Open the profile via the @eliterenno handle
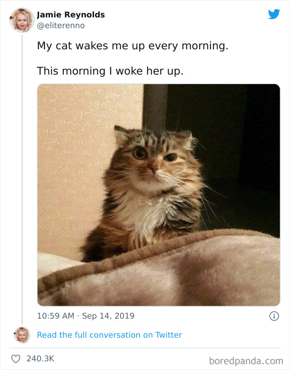Image resolution: width=290 pixels, height=370 pixels. (61, 25)
